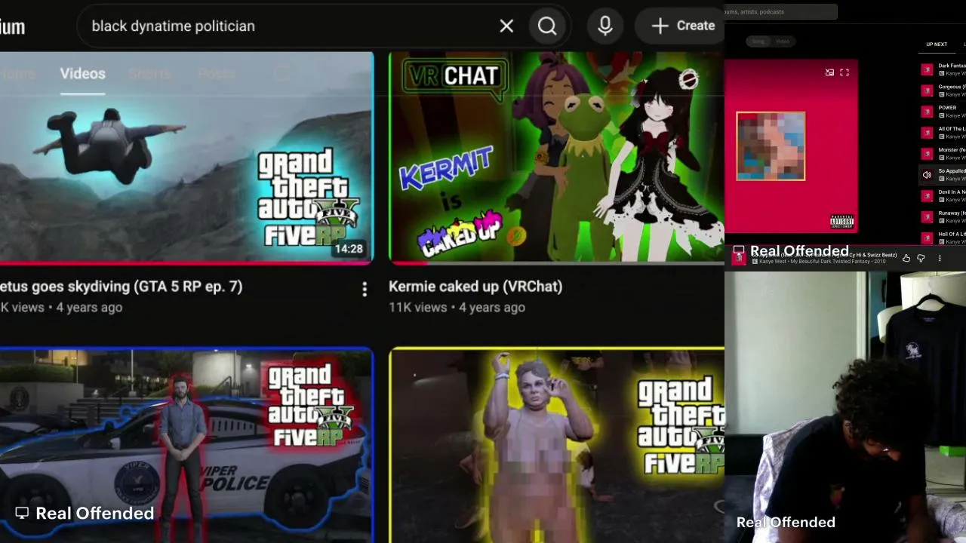This screenshot has width=966, height=543.
Task: Play 'Gorgeous' from the Up Next queue
Action: [x=942, y=90]
